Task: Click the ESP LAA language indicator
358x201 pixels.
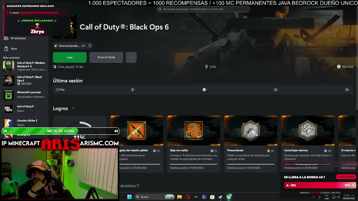Action: point(327,197)
